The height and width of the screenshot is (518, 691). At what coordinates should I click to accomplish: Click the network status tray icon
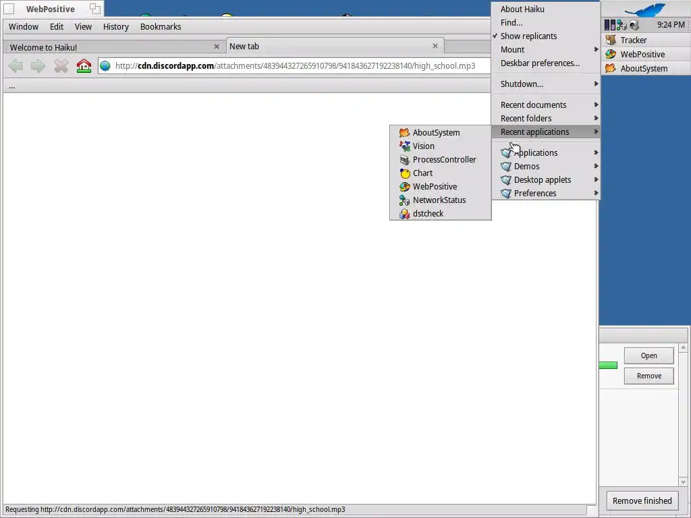[x=621, y=25]
